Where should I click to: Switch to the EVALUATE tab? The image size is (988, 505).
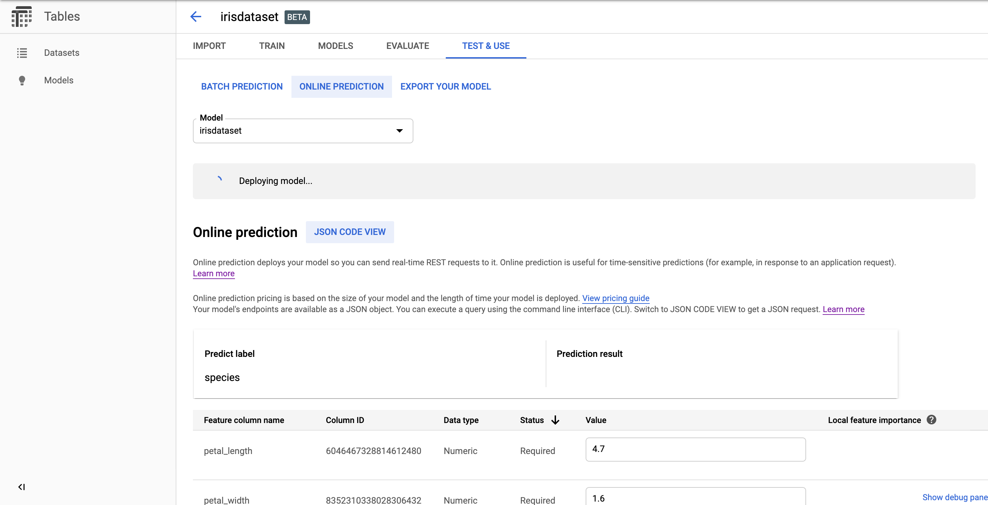coord(407,45)
